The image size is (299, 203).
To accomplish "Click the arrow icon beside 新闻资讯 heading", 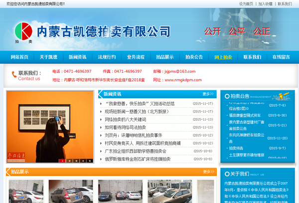I will pyautogui.click(x=100, y=94).
